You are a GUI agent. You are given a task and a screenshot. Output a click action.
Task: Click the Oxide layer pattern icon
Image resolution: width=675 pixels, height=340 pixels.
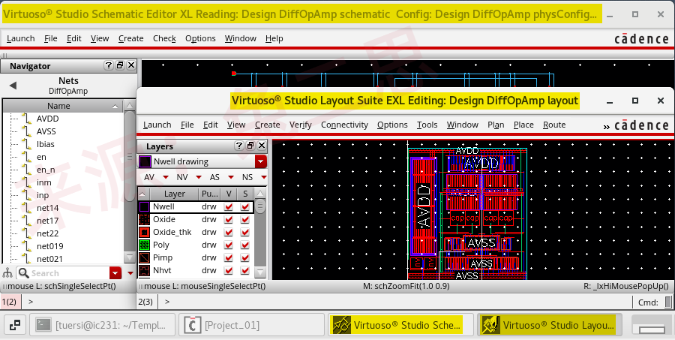[144, 219]
